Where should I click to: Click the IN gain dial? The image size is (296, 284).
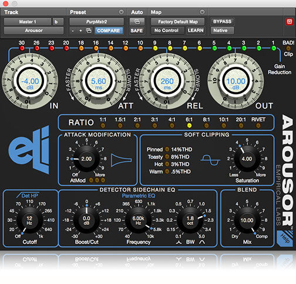tap(30, 81)
